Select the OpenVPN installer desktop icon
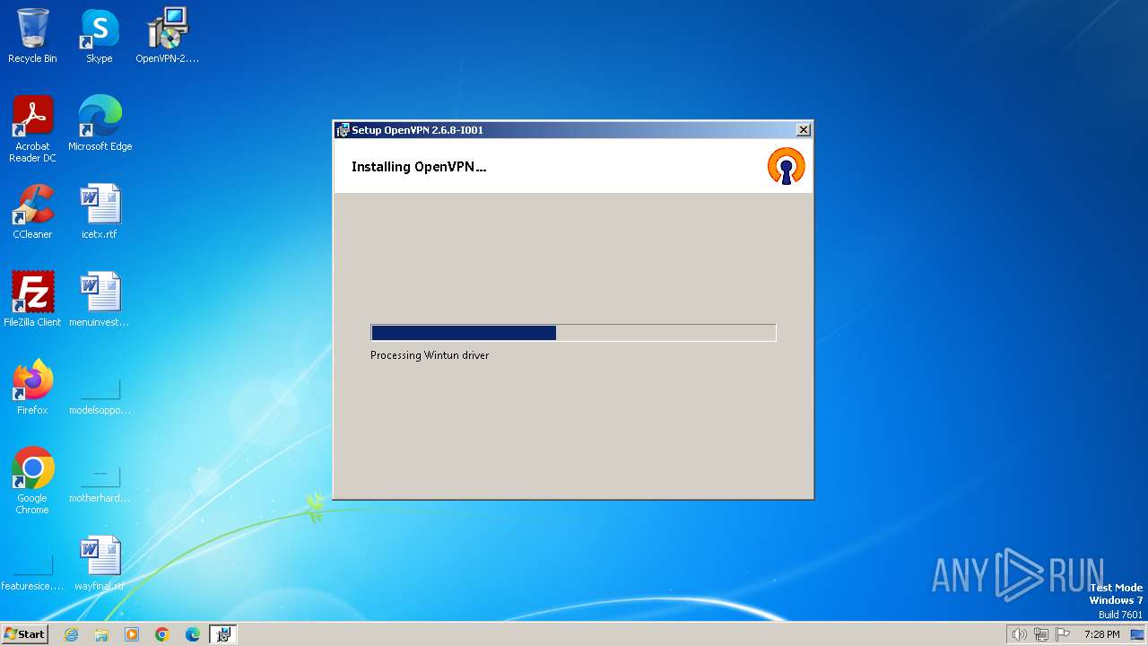This screenshot has width=1148, height=646. pos(167,36)
